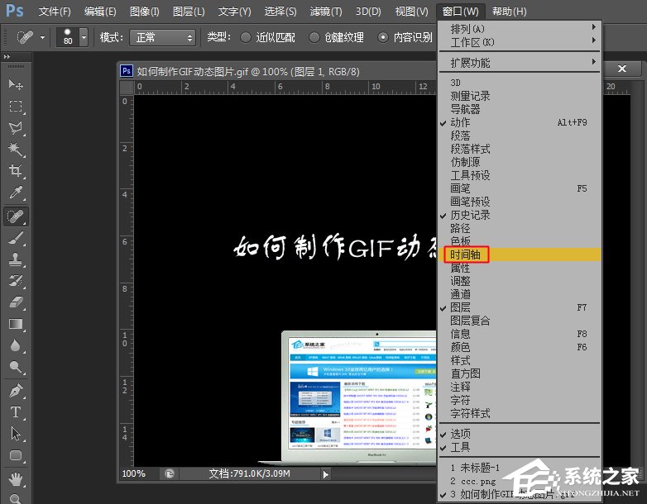Select the 创建纹理 radio button
Screen dimensions: 647x504
click(314, 37)
